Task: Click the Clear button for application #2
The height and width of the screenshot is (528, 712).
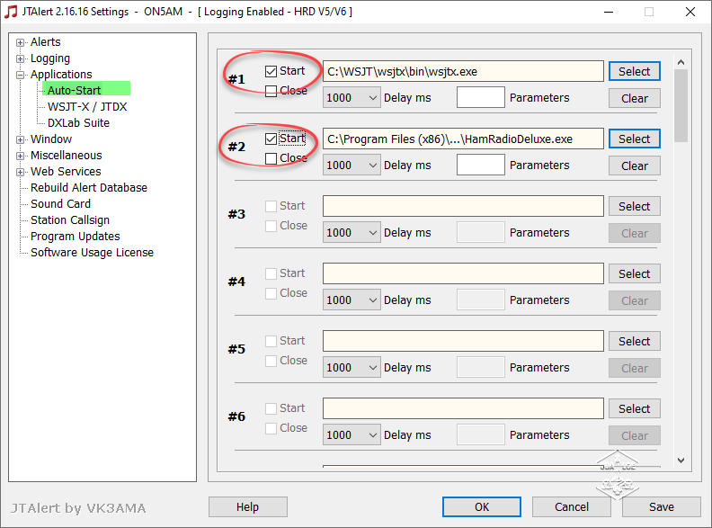Action: 635,166
